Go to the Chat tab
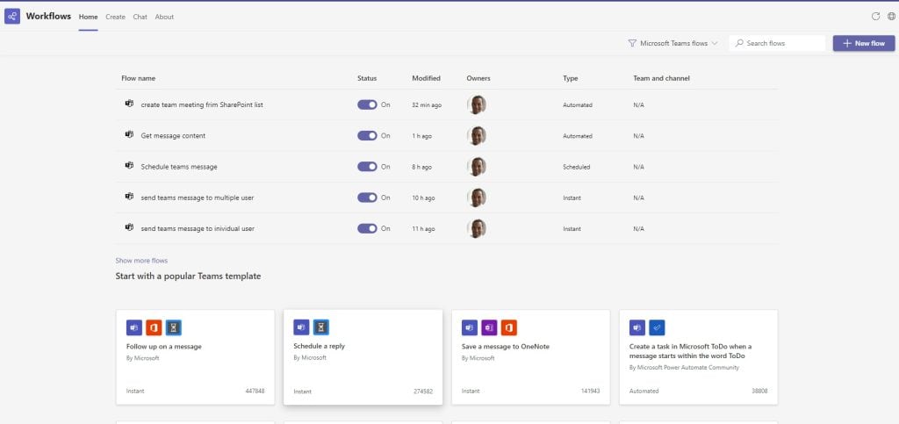 140,17
